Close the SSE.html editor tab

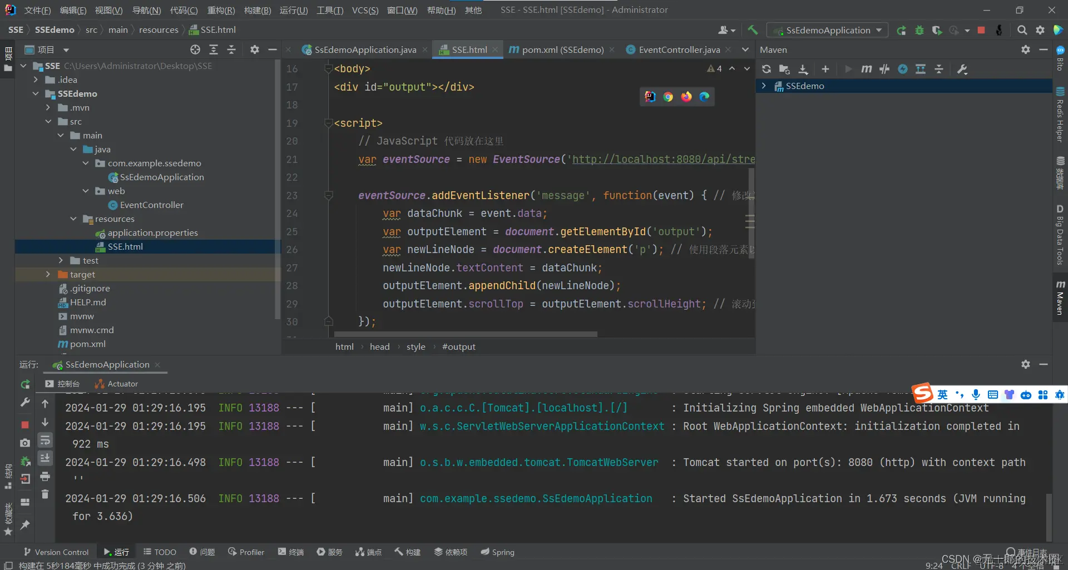[x=496, y=49]
